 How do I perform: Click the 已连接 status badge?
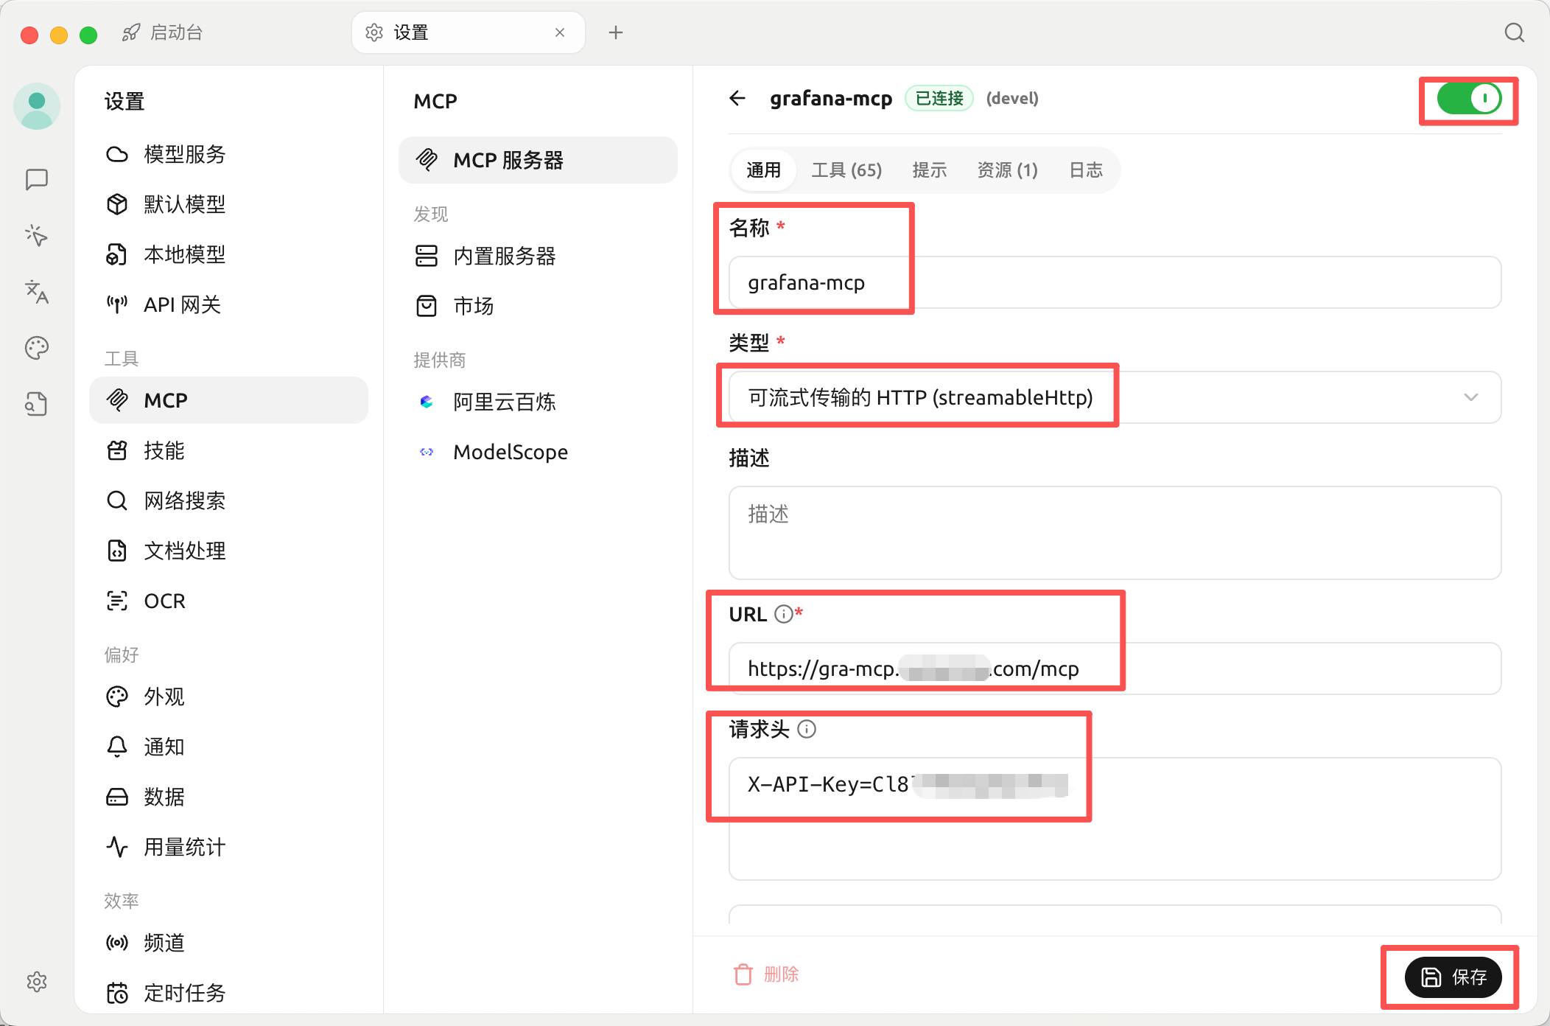click(939, 98)
